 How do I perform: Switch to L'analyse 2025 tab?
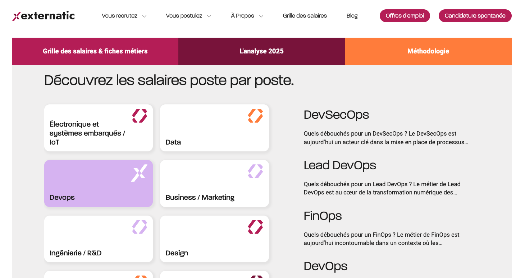[262, 51]
